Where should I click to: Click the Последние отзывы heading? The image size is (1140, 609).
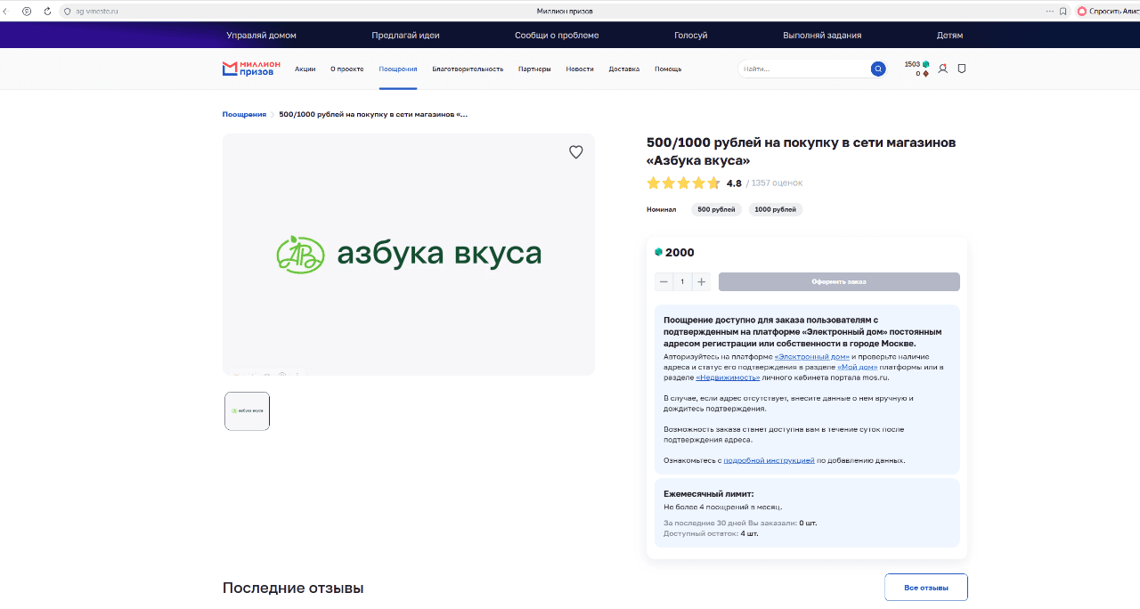[x=293, y=588]
